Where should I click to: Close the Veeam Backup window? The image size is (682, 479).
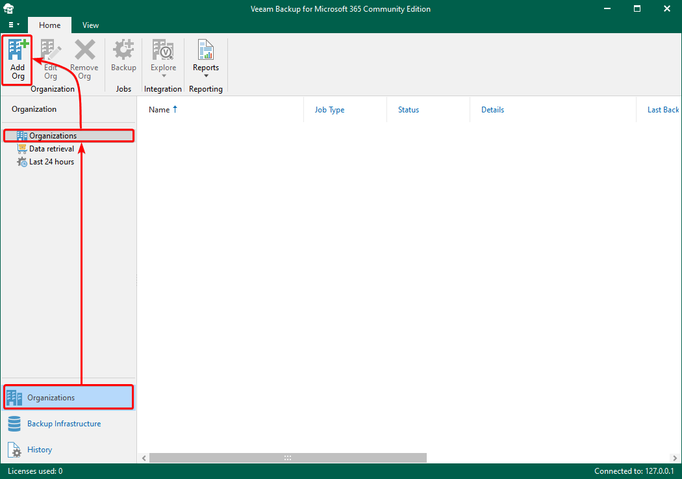[667, 8]
